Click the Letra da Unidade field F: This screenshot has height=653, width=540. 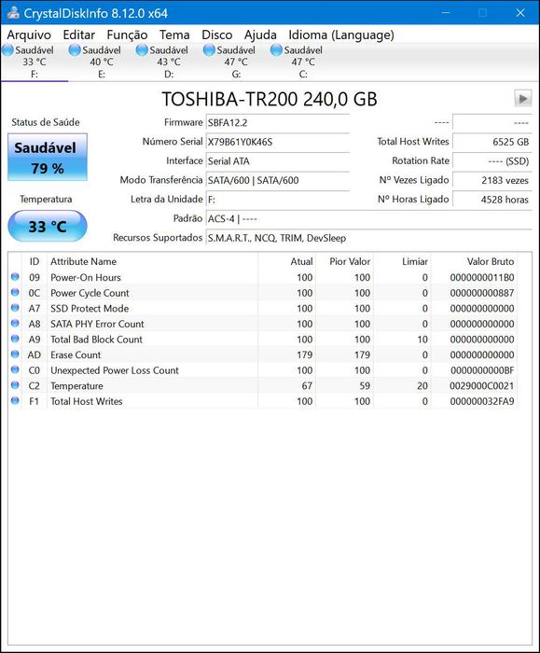278,200
